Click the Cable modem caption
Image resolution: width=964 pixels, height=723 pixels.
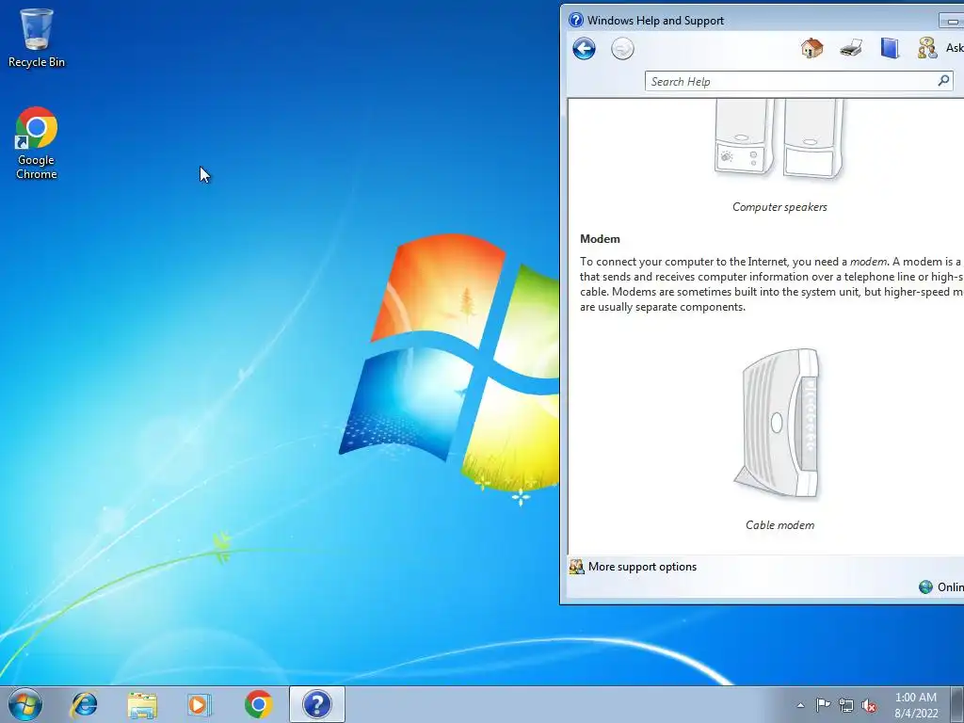[x=779, y=525]
